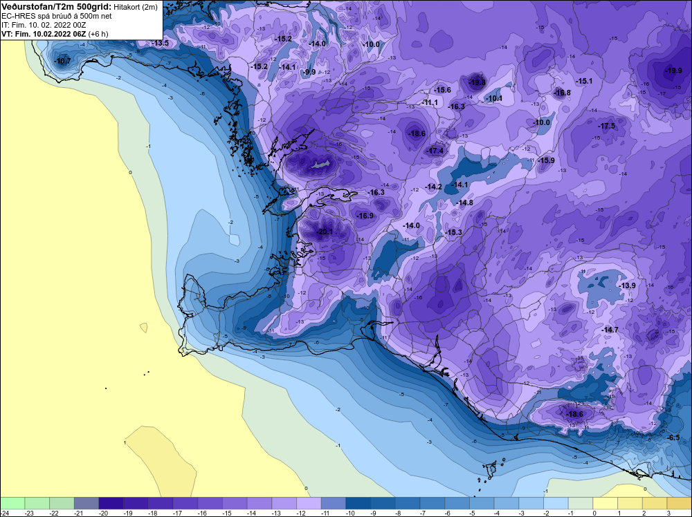Image resolution: width=692 pixels, height=517 pixels.
Task: Click the -14.7 temperature label
Action: coord(610,330)
